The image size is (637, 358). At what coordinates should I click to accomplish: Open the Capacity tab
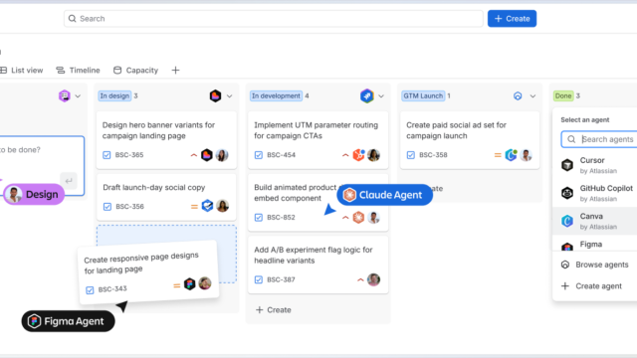[135, 71]
